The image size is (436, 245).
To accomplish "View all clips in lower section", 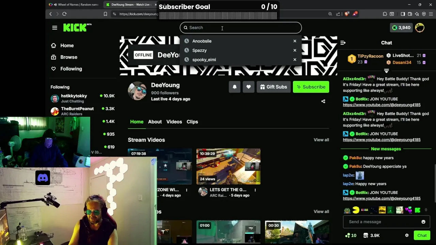I will click(321, 212).
